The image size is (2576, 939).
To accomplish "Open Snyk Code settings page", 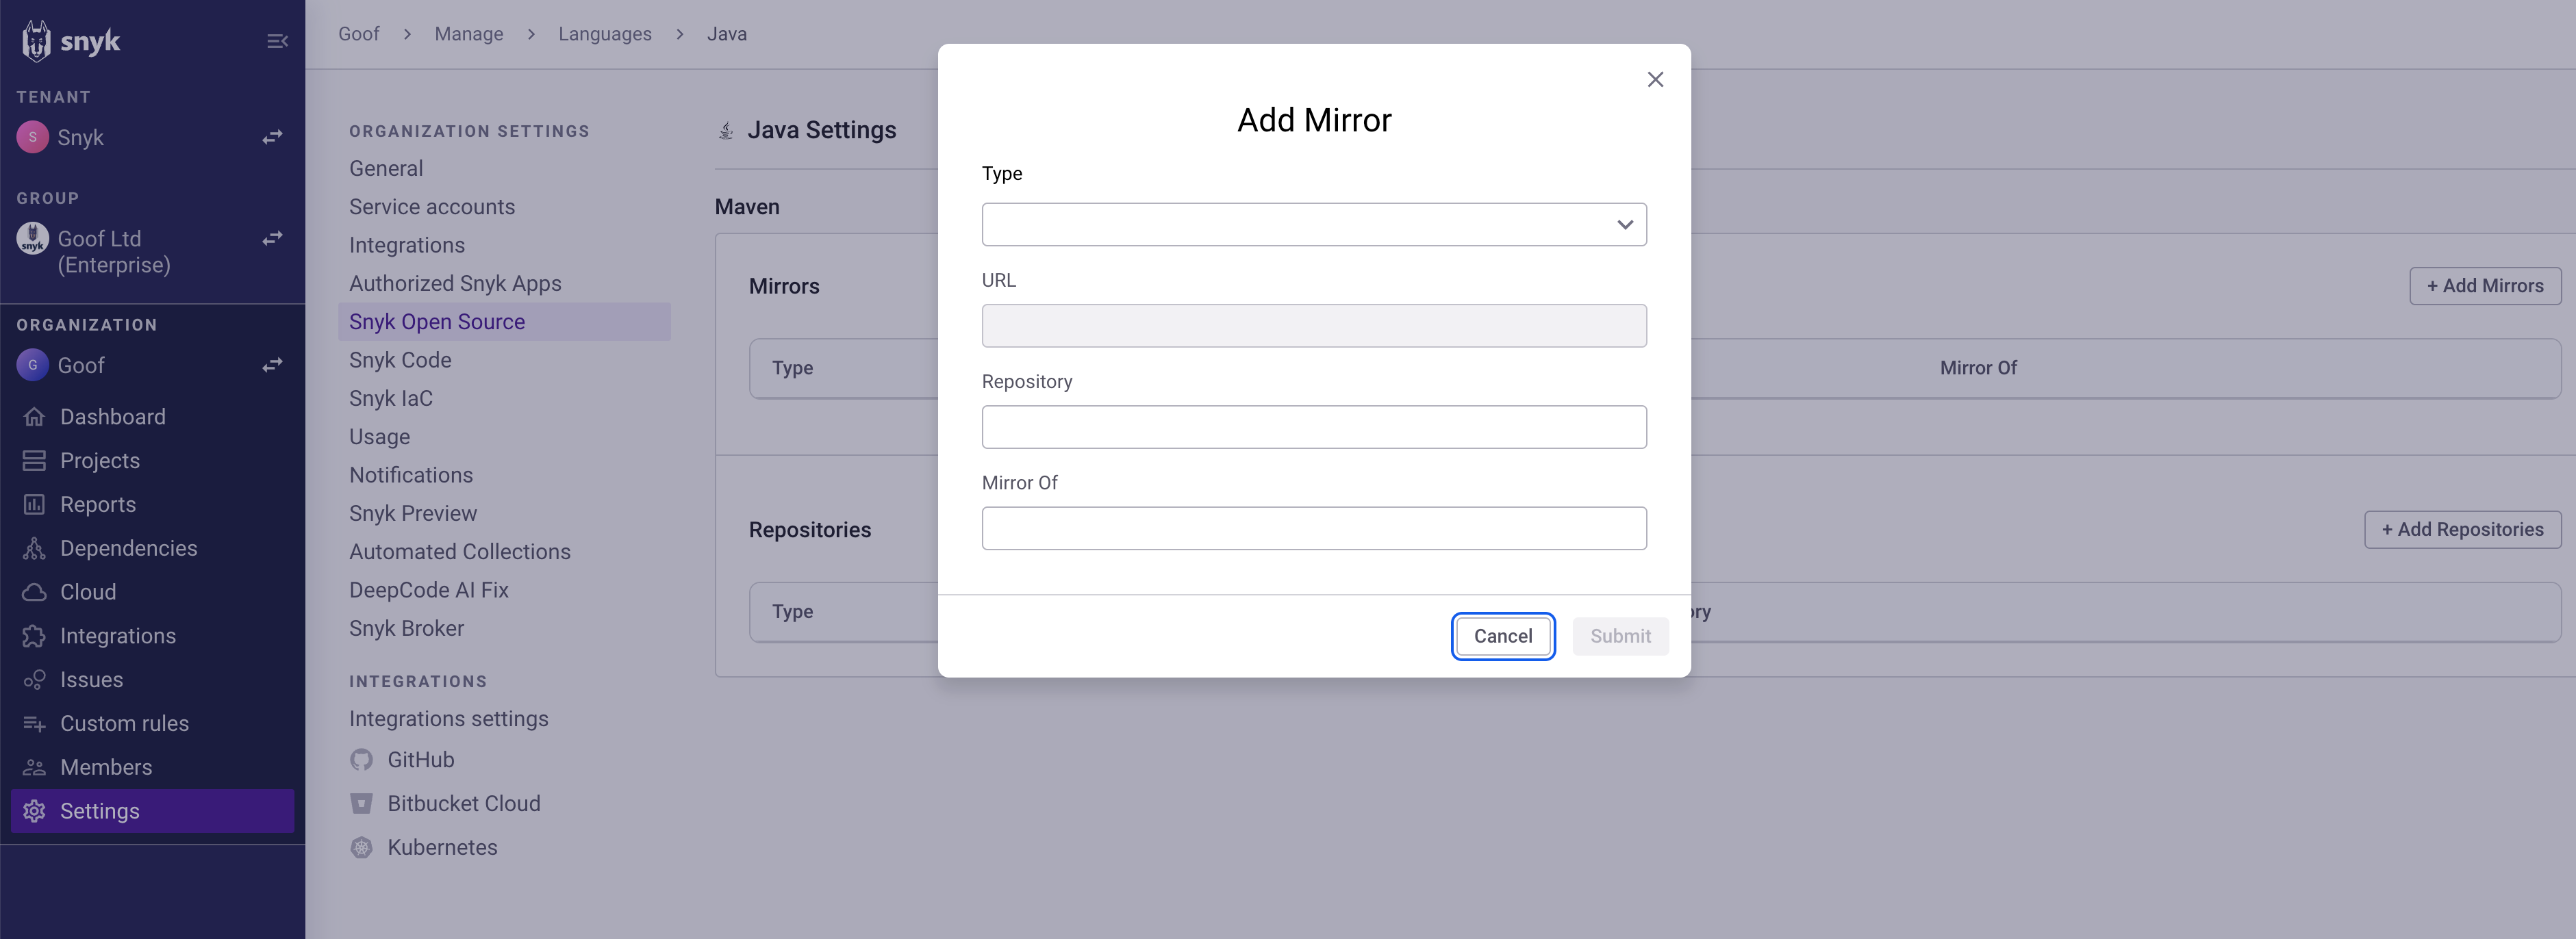I will [400, 360].
